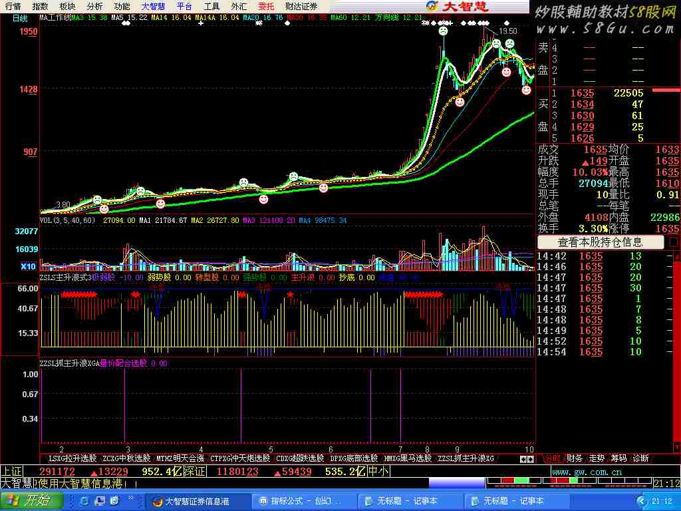Screen dimensions: 681x511
Task: Expand the quick launch overflow chevron
Action: tap(131, 498)
